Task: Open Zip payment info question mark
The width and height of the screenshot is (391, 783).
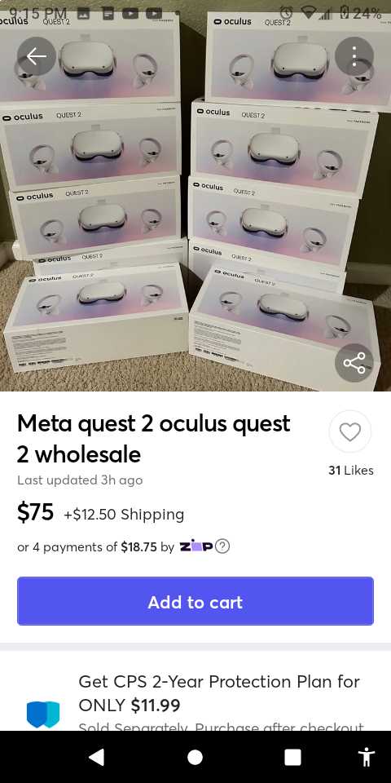Action: click(222, 546)
